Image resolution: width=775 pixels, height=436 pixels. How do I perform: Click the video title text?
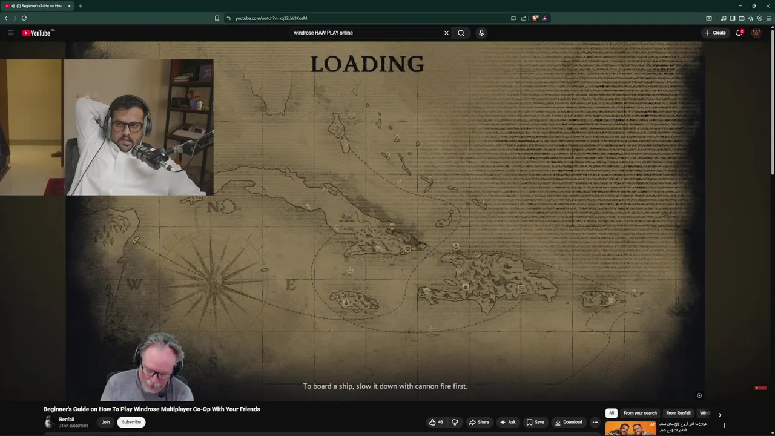click(151, 409)
